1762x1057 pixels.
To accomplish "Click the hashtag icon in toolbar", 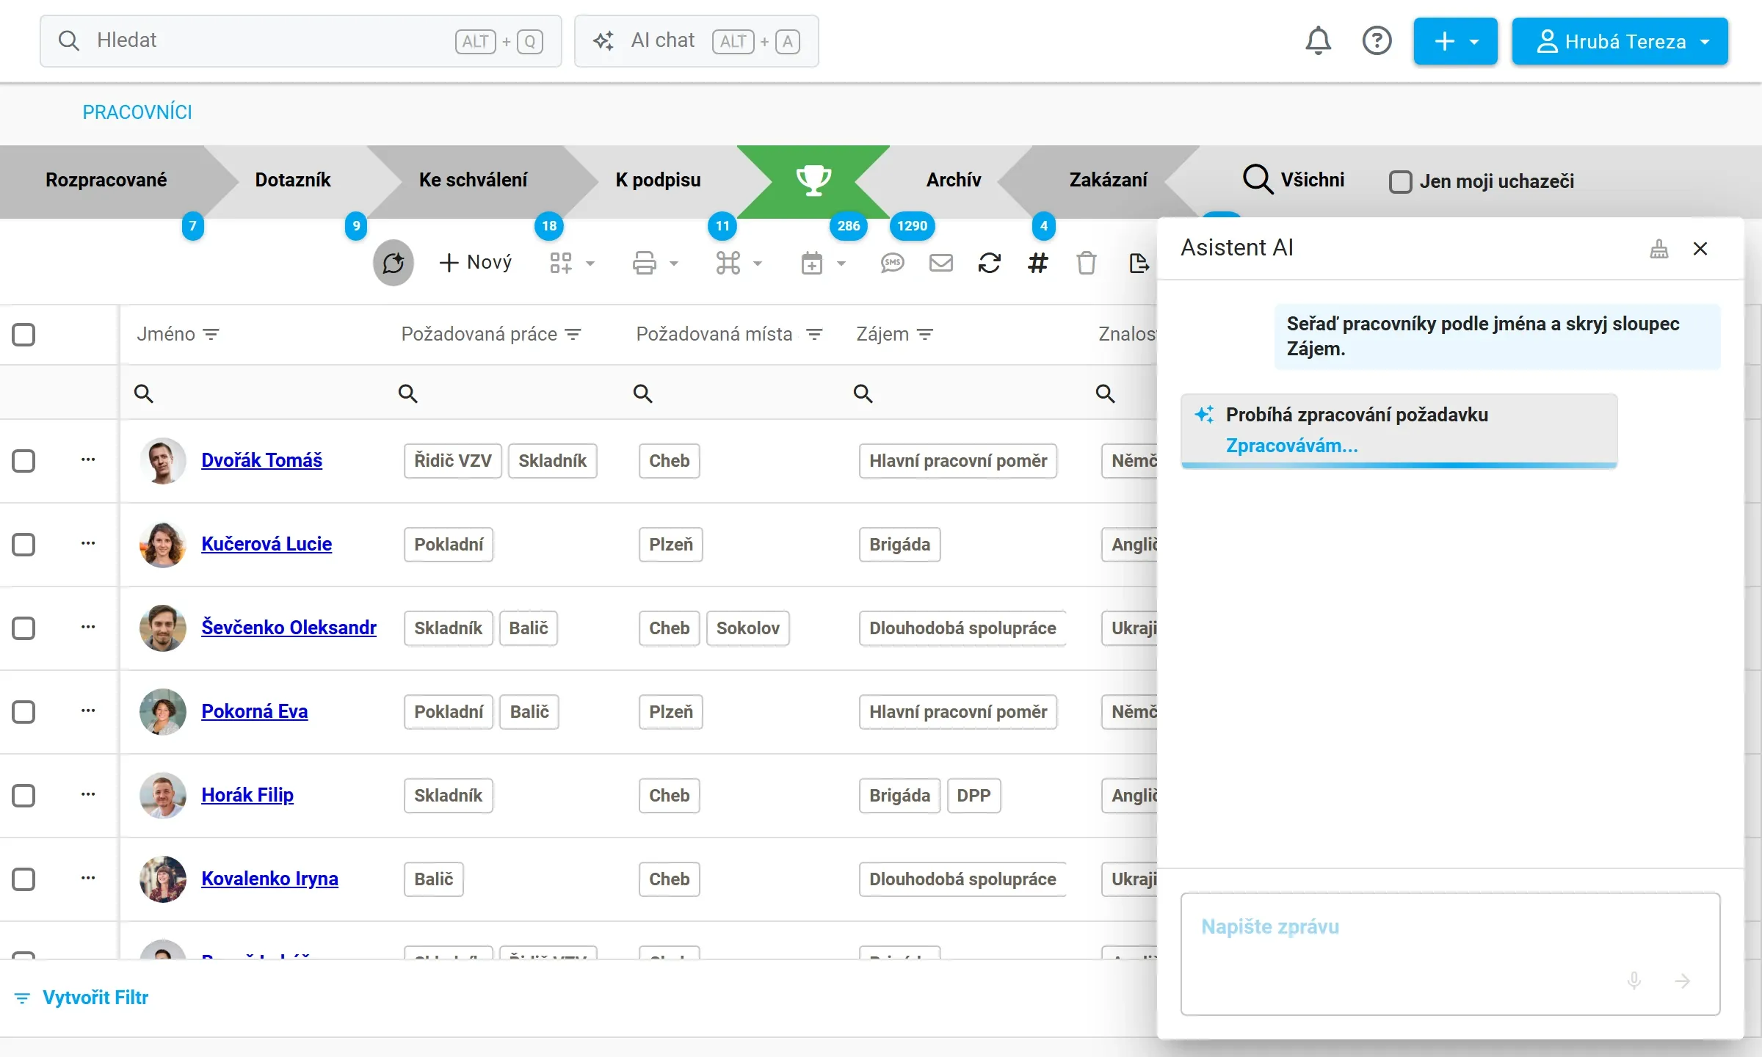I will click(x=1037, y=263).
